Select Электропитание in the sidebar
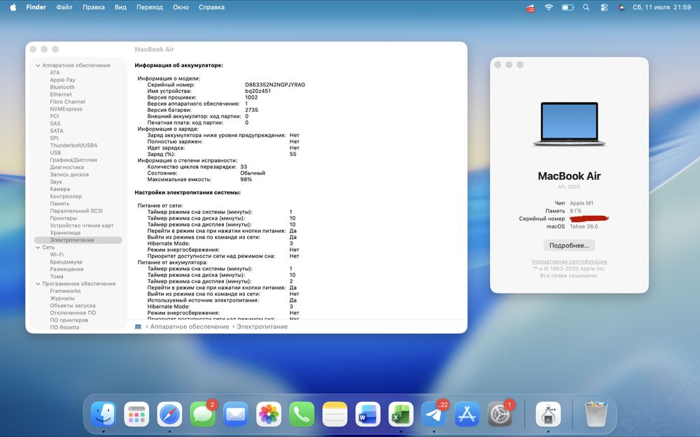Image resolution: width=700 pixels, height=437 pixels. click(x=78, y=240)
